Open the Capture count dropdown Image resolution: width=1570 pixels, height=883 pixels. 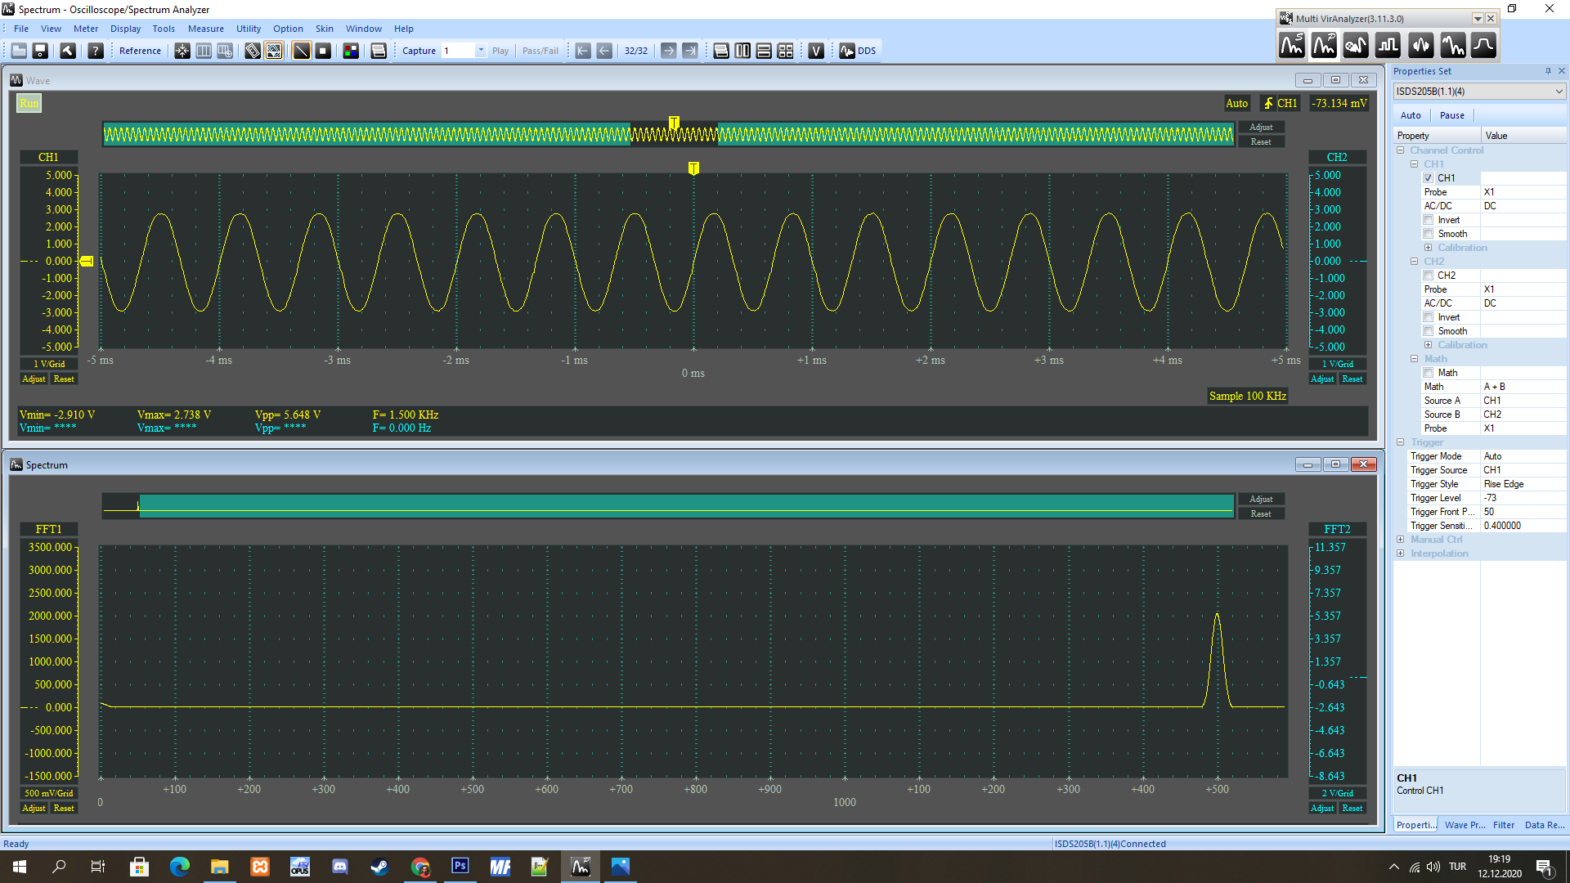[x=481, y=51]
